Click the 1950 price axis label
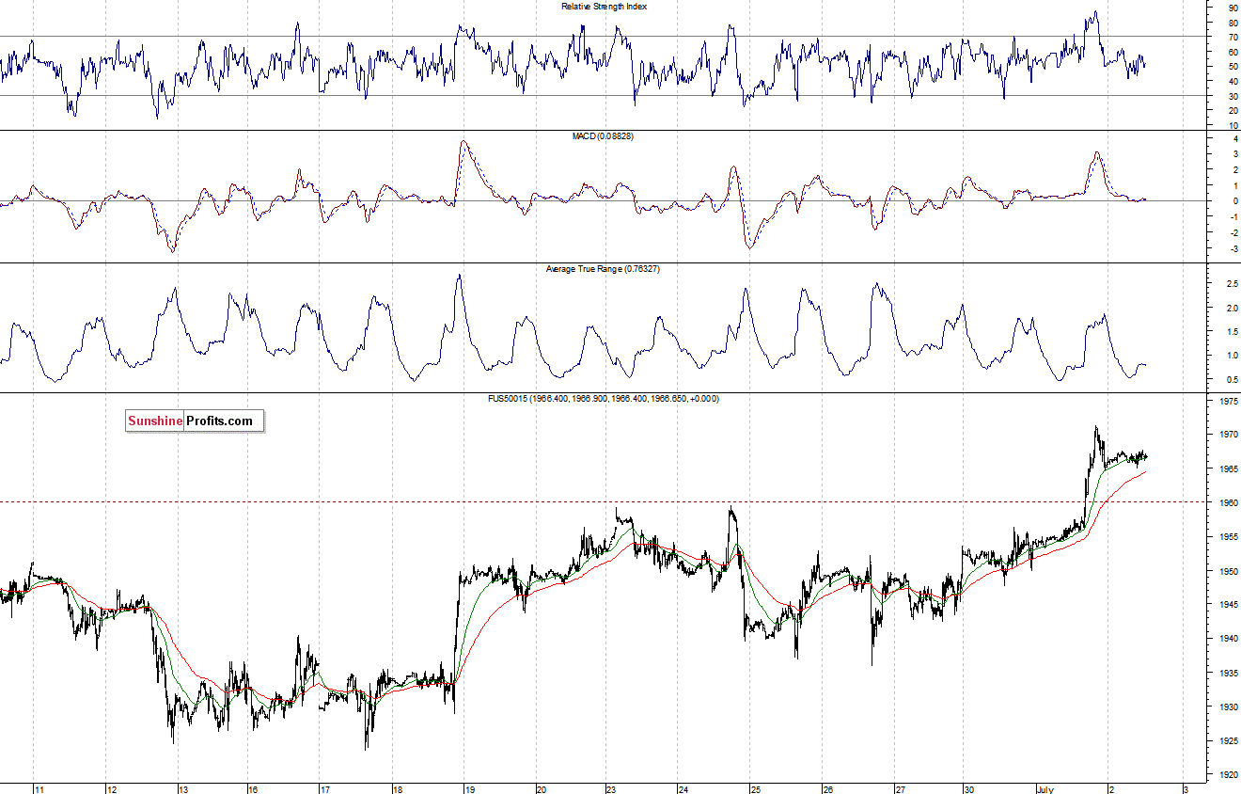Viewport: 1241px width, 794px height. click(1230, 571)
